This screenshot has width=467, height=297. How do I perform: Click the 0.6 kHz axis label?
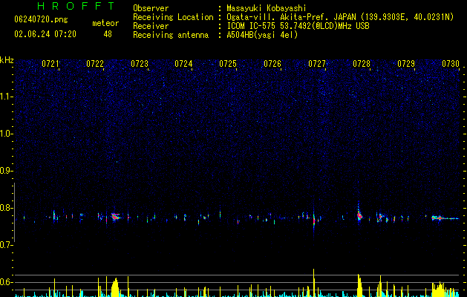(x=7, y=282)
